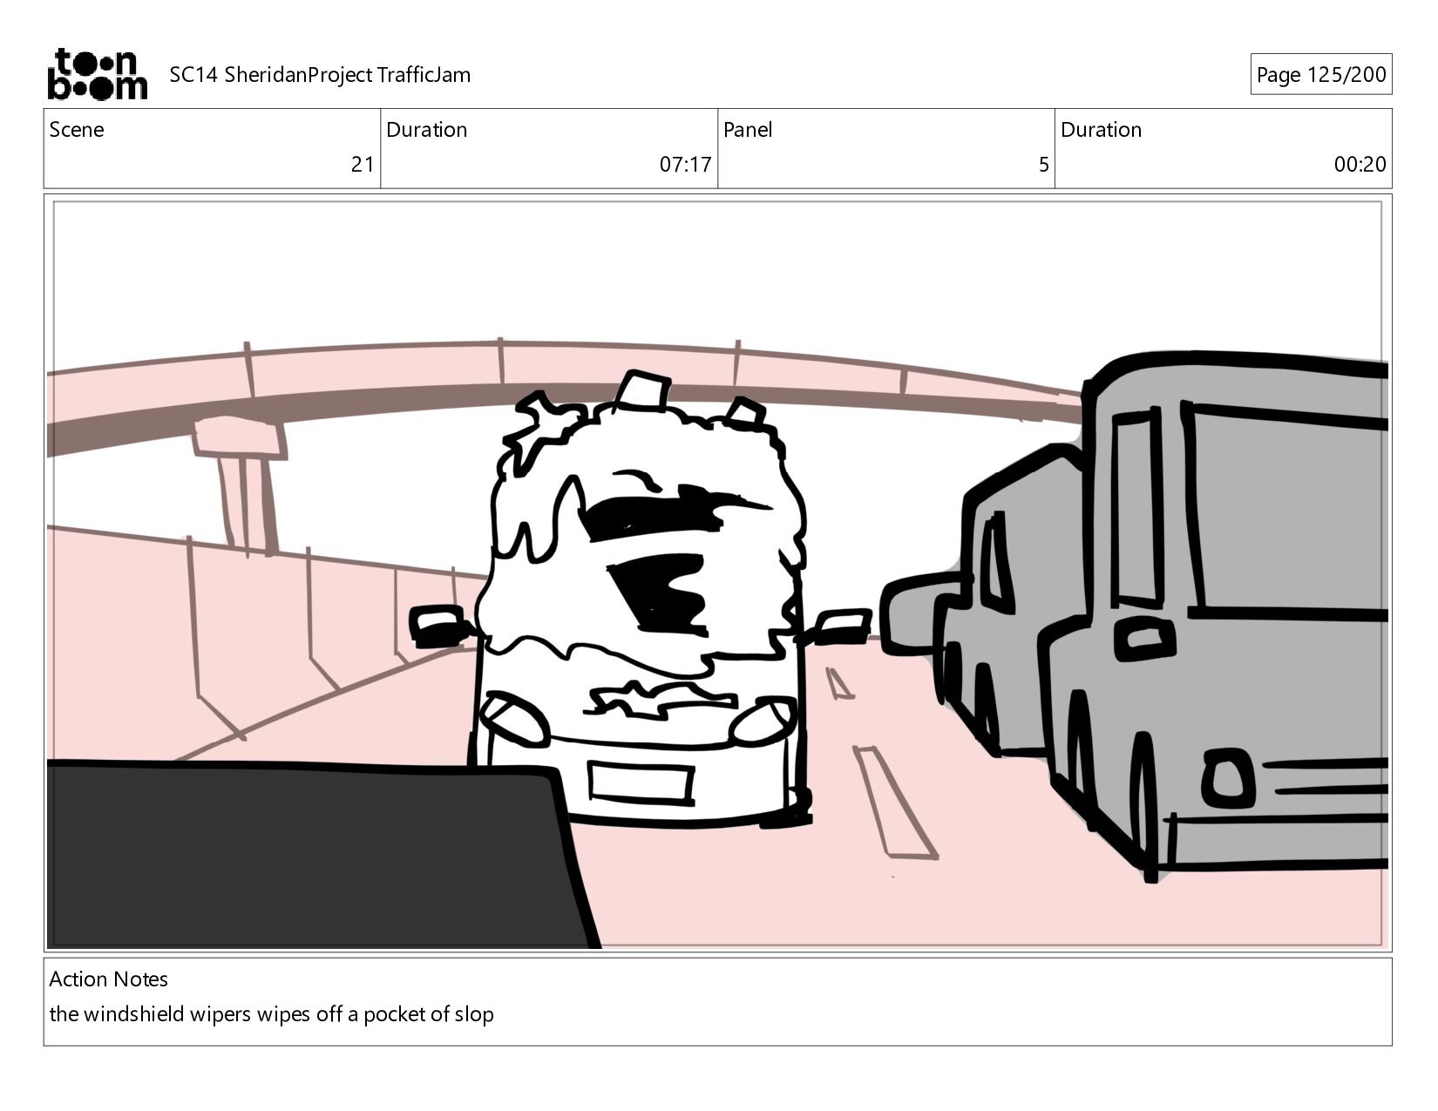
Task: Click the Toon Boom logo
Action: pyautogui.click(x=97, y=74)
